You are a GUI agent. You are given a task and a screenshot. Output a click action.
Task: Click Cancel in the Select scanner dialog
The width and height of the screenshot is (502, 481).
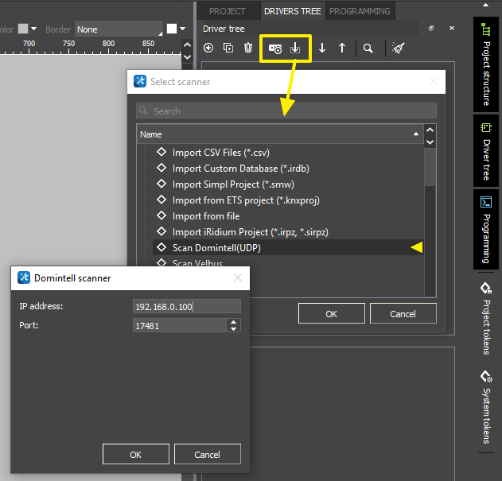(x=403, y=313)
